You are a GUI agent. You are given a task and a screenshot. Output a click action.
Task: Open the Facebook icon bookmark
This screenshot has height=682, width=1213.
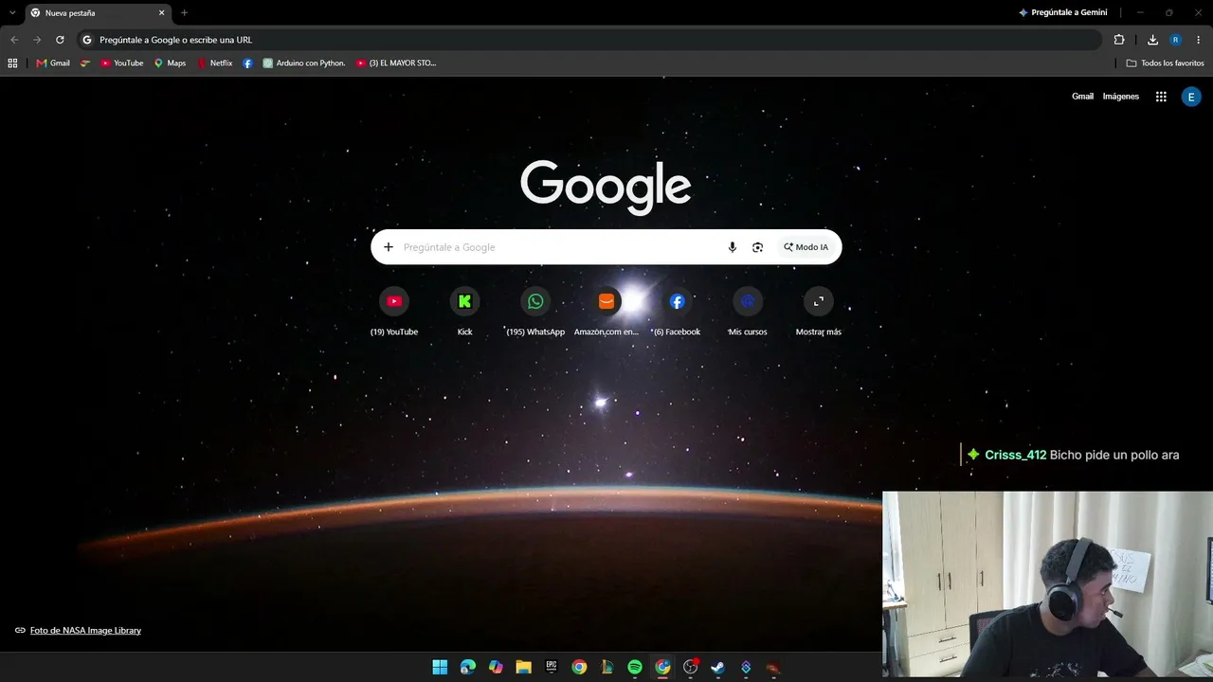click(x=248, y=63)
